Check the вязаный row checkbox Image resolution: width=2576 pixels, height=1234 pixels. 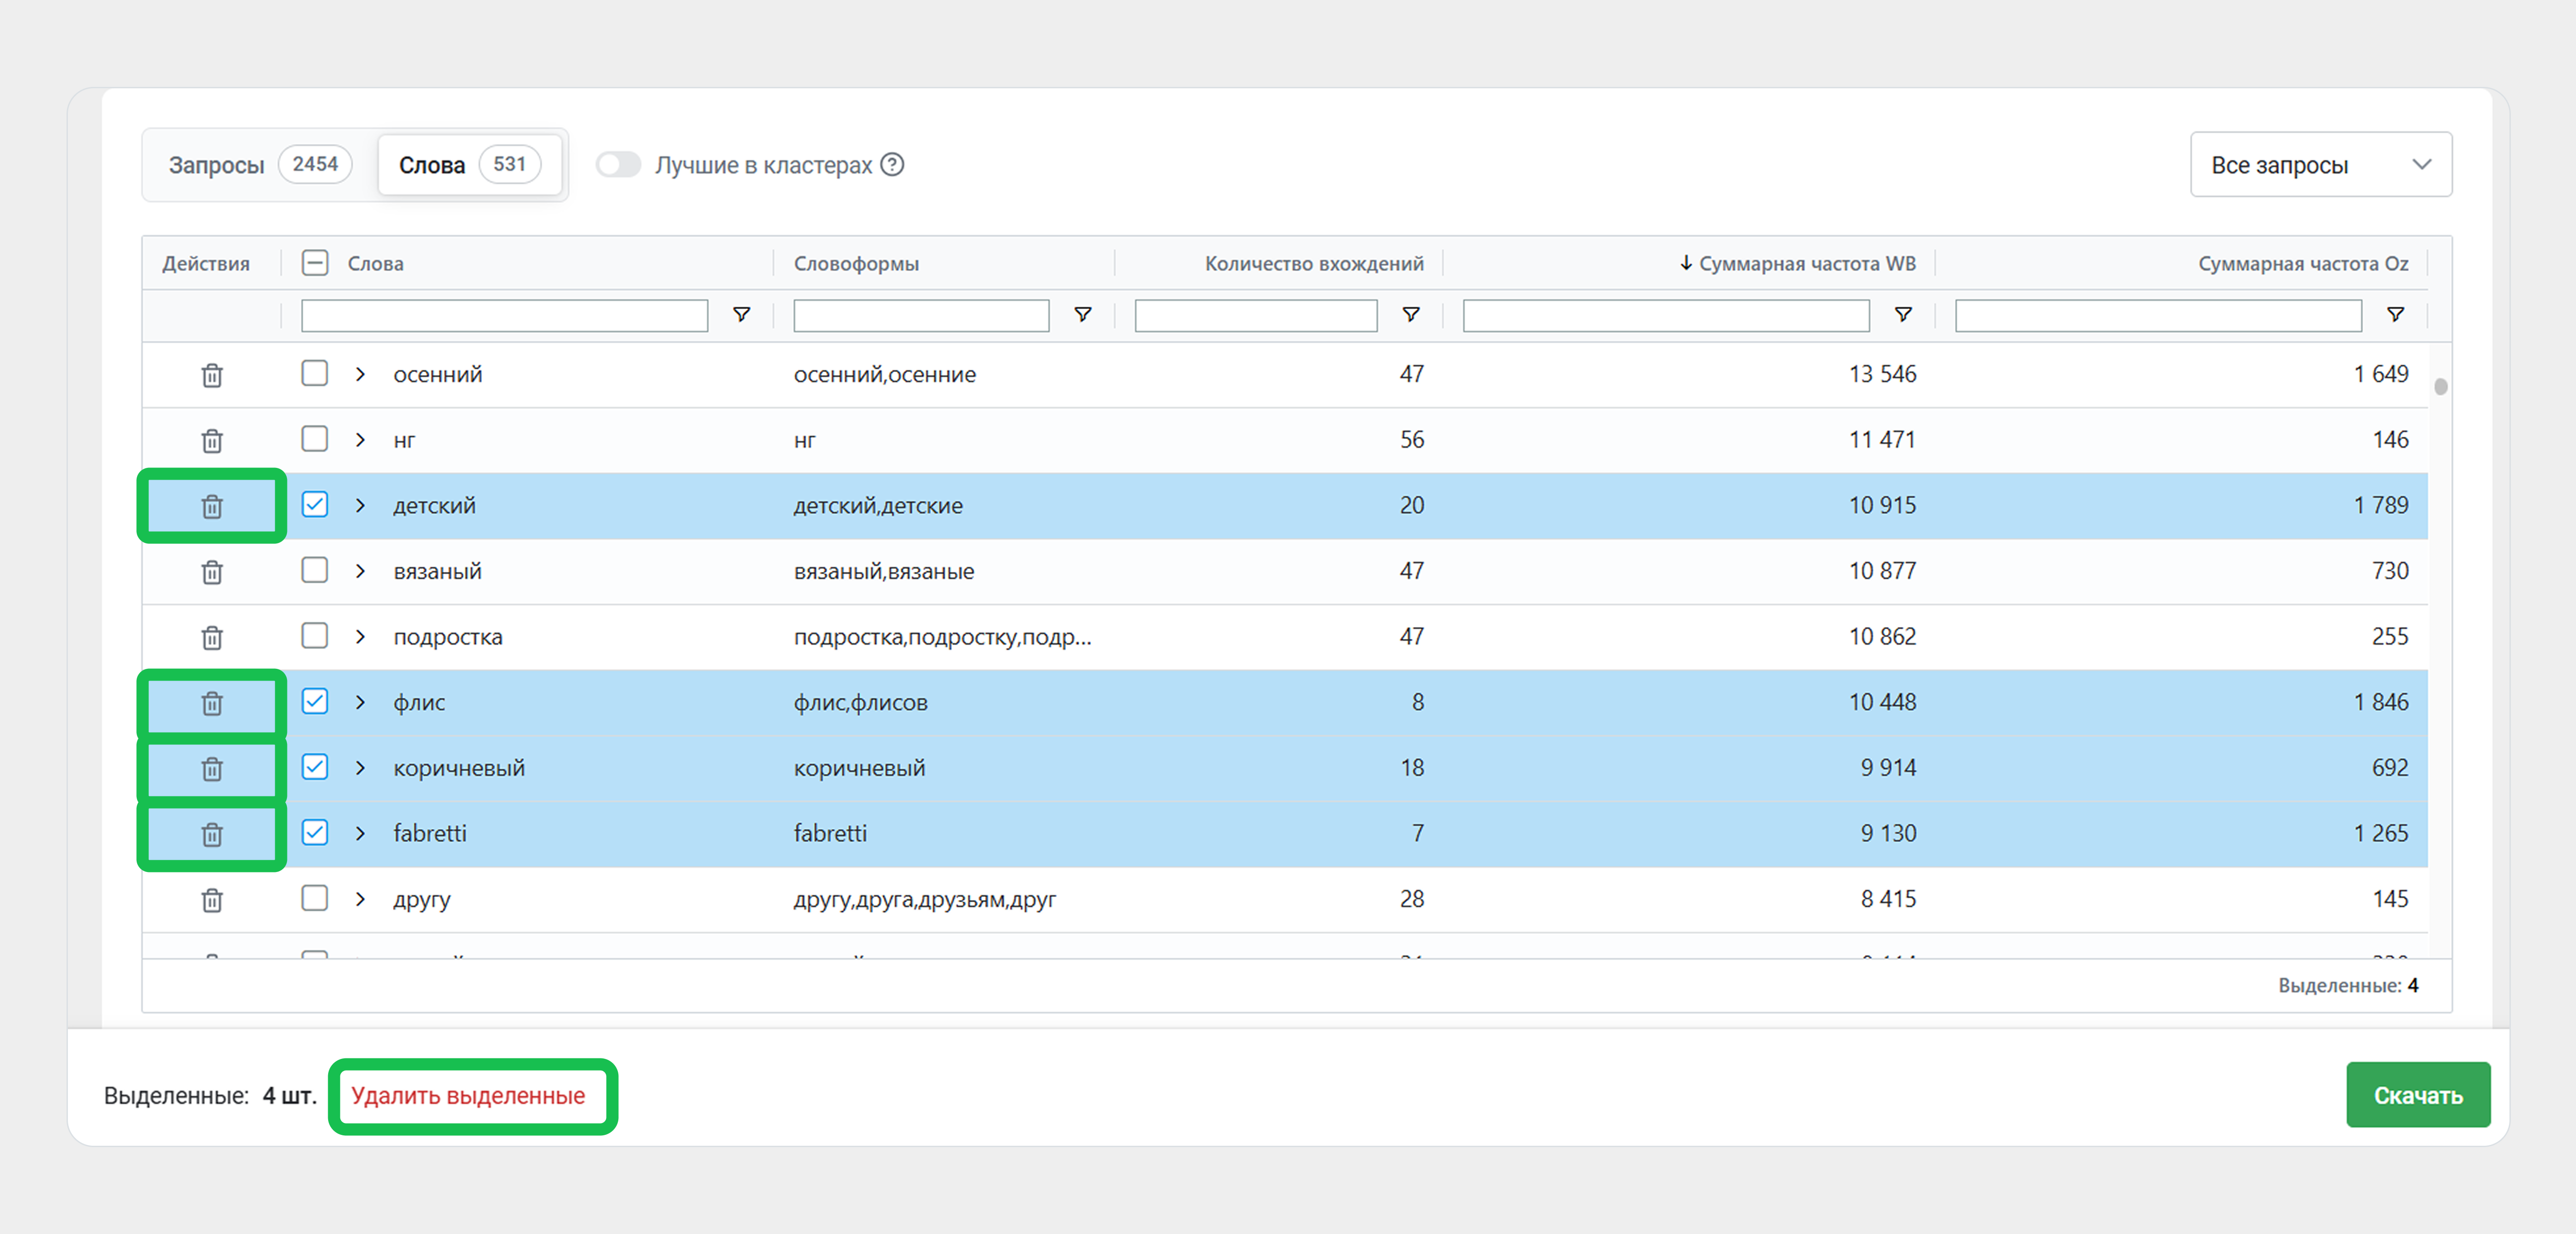tap(315, 570)
